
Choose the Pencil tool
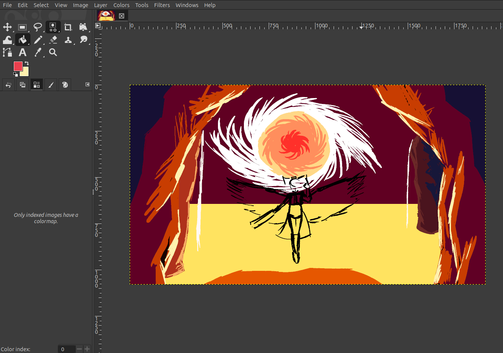click(x=38, y=40)
